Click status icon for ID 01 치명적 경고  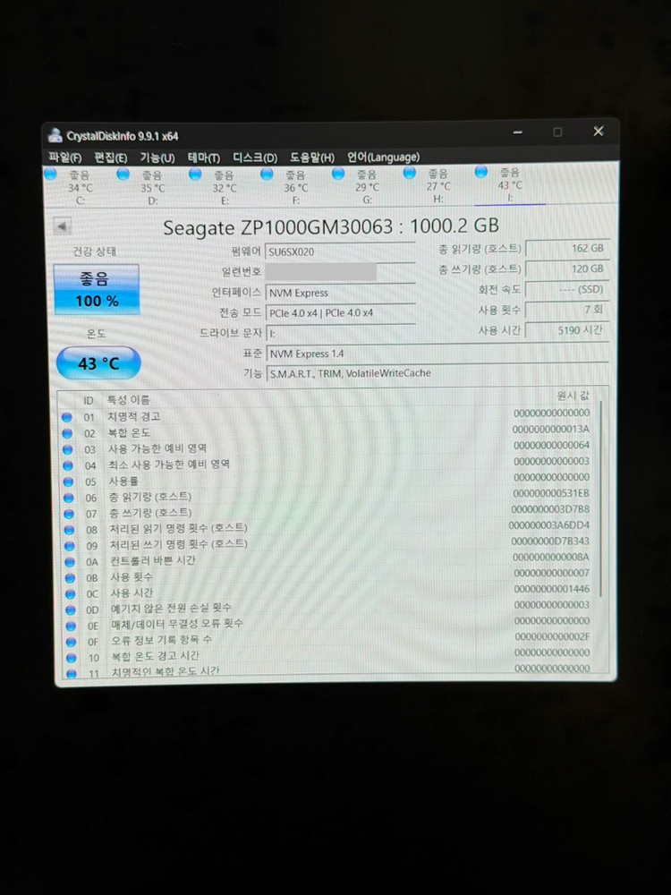click(x=67, y=417)
